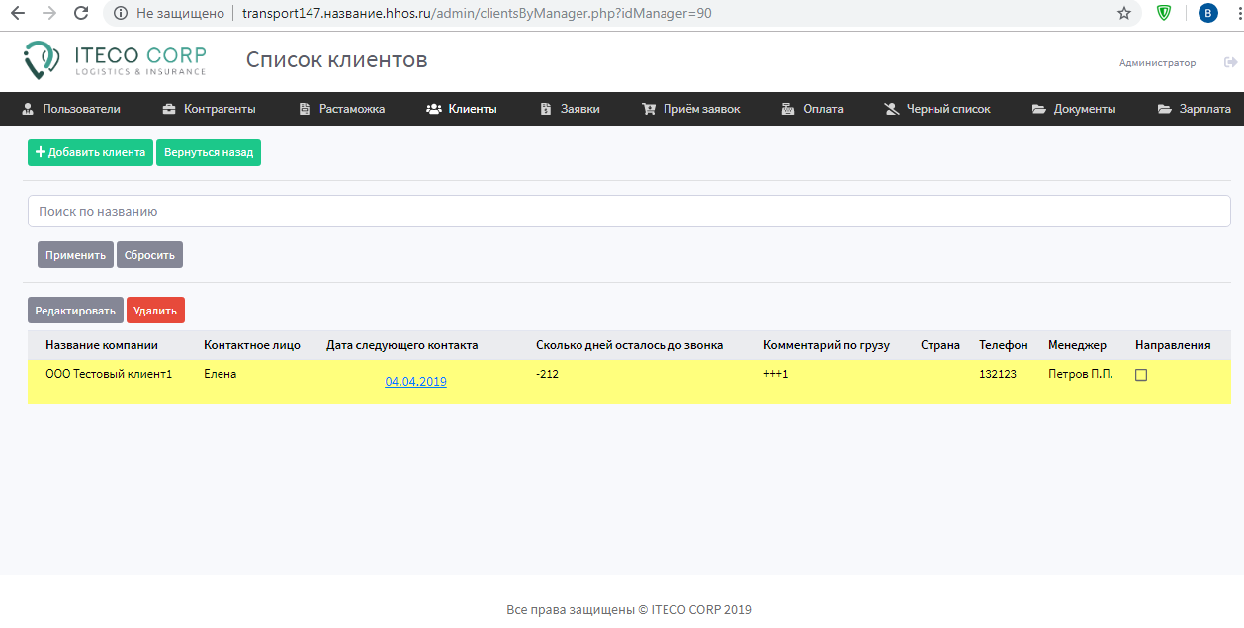This screenshot has height=628, width=1244.
Task: Open the 04.04.2019 contact date link
Action: click(415, 381)
